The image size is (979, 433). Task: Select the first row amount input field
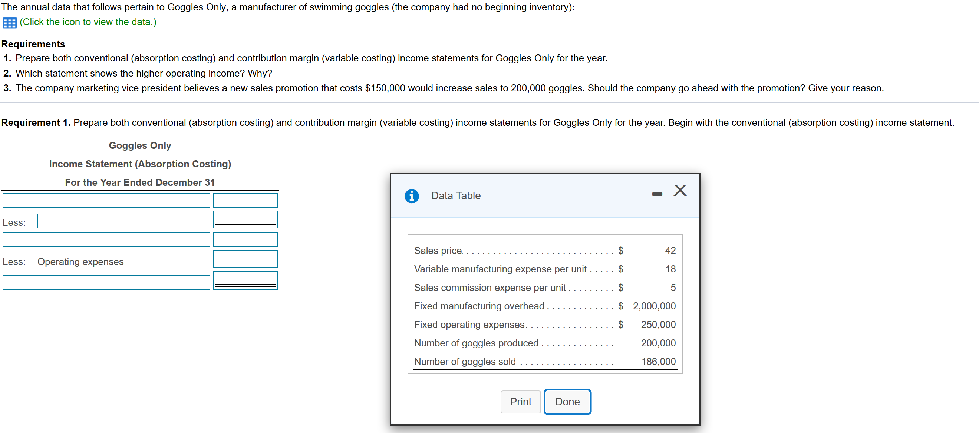(x=245, y=200)
